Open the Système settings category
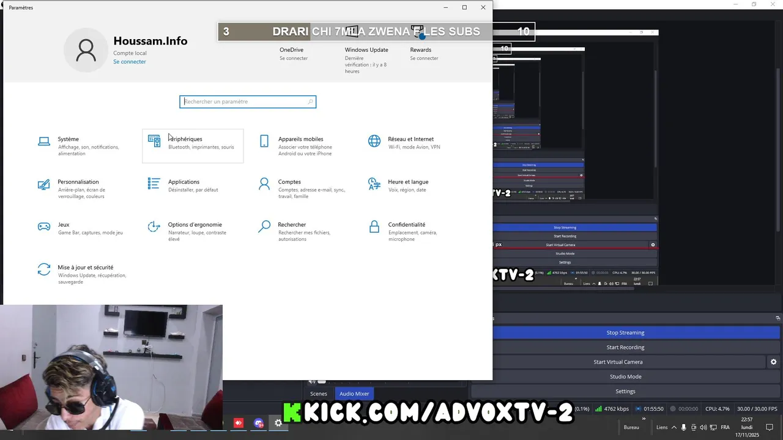The height and width of the screenshot is (440, 783). click(x=83, y=146)
